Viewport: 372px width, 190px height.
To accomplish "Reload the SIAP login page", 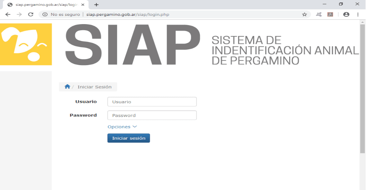I will pos(31,14).
